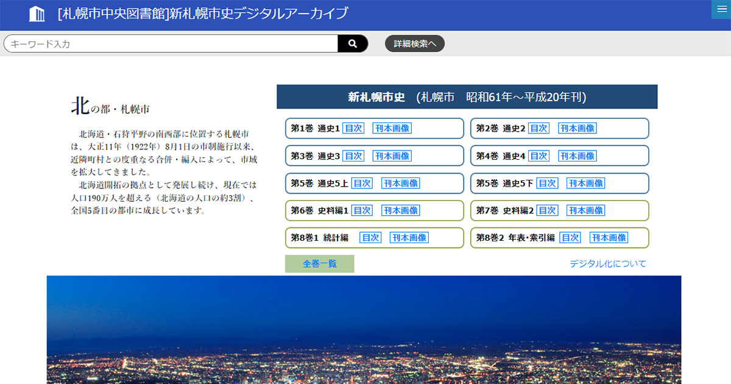Open 目次 for 第8巻1 統計編
This screenshot has width=731, height=384.
[x=370, y=238]
